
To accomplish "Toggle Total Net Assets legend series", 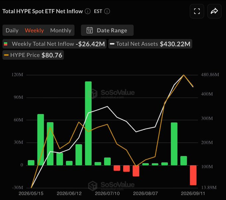I will click(x=150, y=44).
